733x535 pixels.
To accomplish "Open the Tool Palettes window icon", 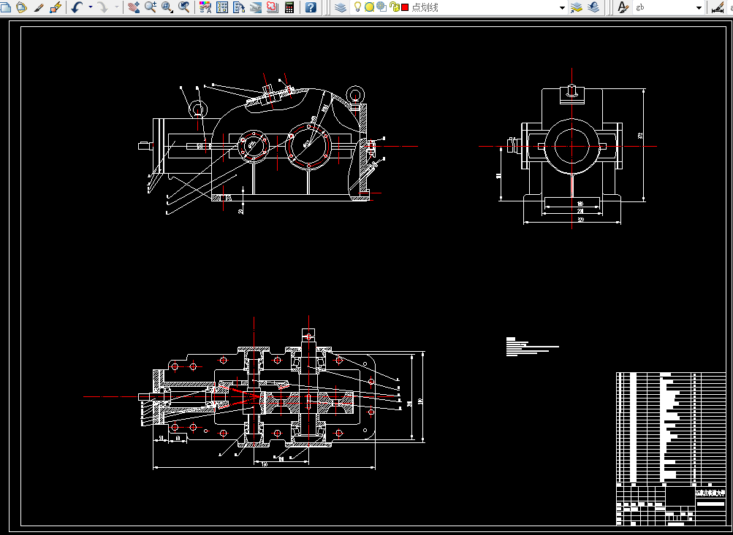I will (x=239, y=7).
